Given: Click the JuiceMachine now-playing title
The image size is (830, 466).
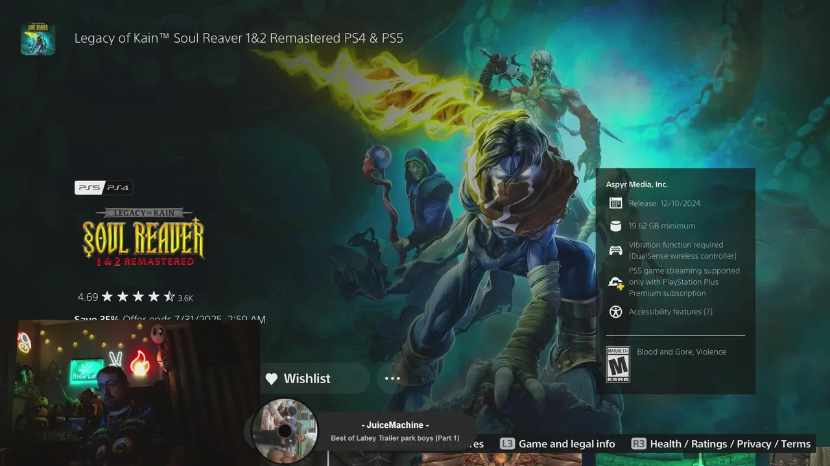Looking at the screenshot, I should click(x=395, y=425).
